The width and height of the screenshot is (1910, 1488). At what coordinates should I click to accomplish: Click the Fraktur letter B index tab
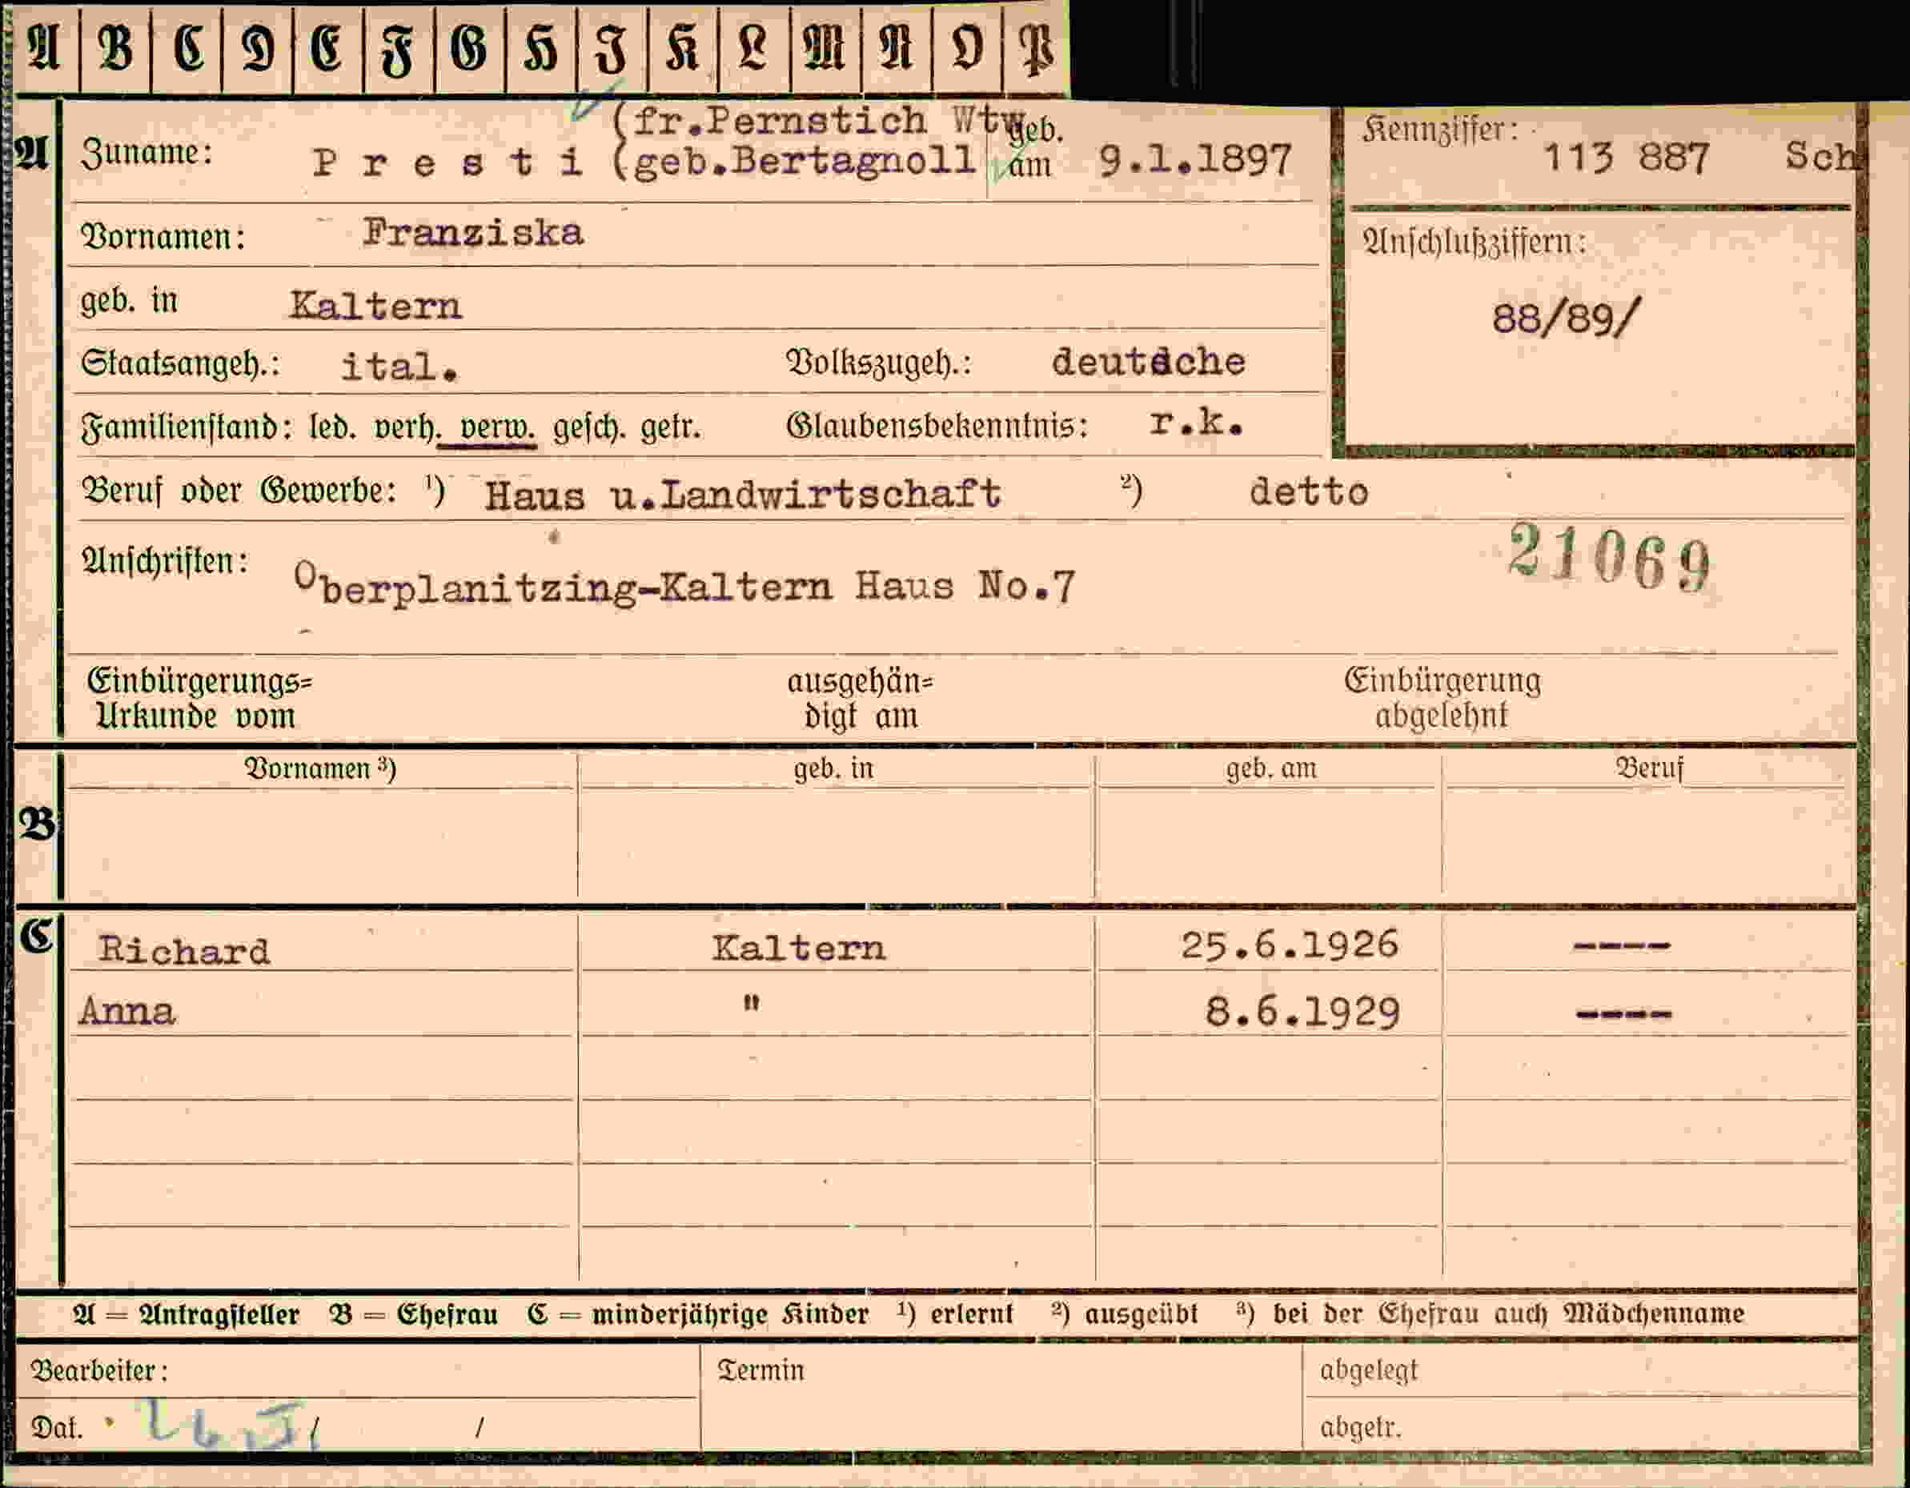pyautogui.click(x=115, y=48)
